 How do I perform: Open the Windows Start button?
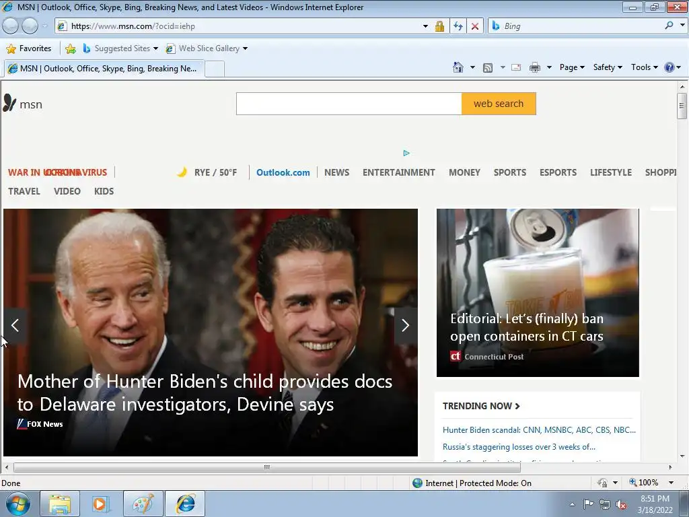[18, 504]
